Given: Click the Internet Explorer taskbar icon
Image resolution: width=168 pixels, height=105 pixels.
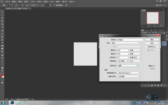Looking at the screenshot, I should click(x=19, y=103).
